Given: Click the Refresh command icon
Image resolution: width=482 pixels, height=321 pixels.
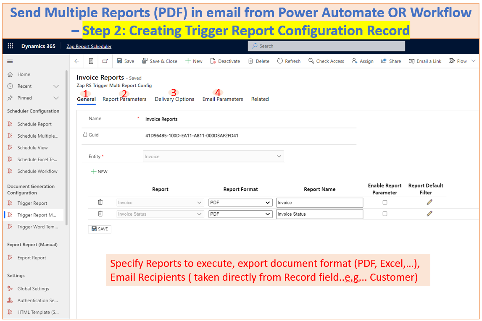Looking at the screenshot, I should point(280,61).
